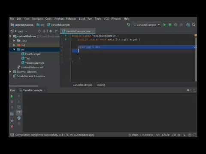Hide the Project tool window
The image size is (206, 154).
(x=57, y=31)
